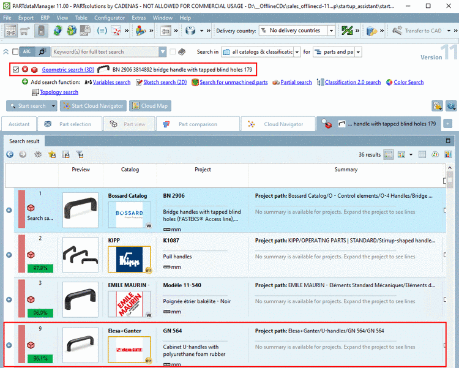Click Start Cloud Navigator button

point(93,106)
